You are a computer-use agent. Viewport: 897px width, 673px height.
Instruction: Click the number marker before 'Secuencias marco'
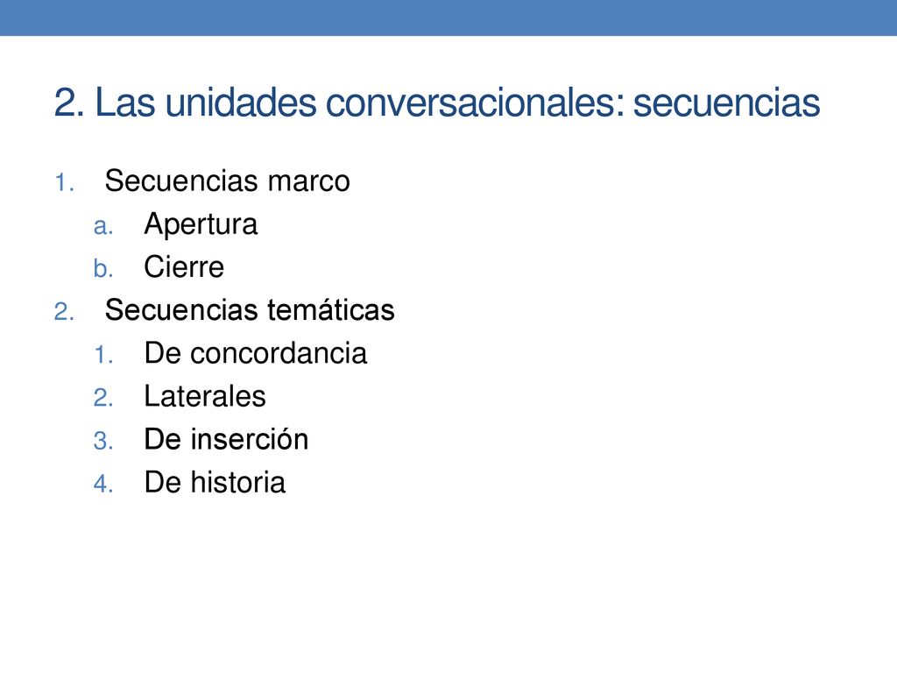pyautogui.click(x=64, y=183)
